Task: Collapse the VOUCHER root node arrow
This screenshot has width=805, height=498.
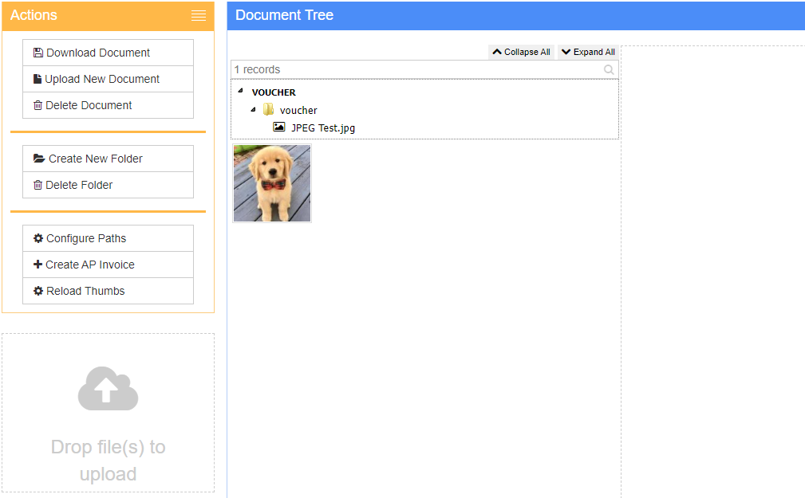Action: tap(240, 91)
